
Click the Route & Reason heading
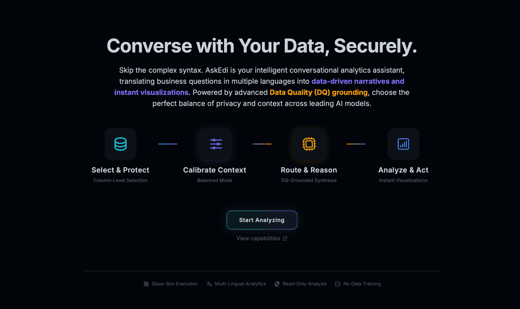[309, 170]
